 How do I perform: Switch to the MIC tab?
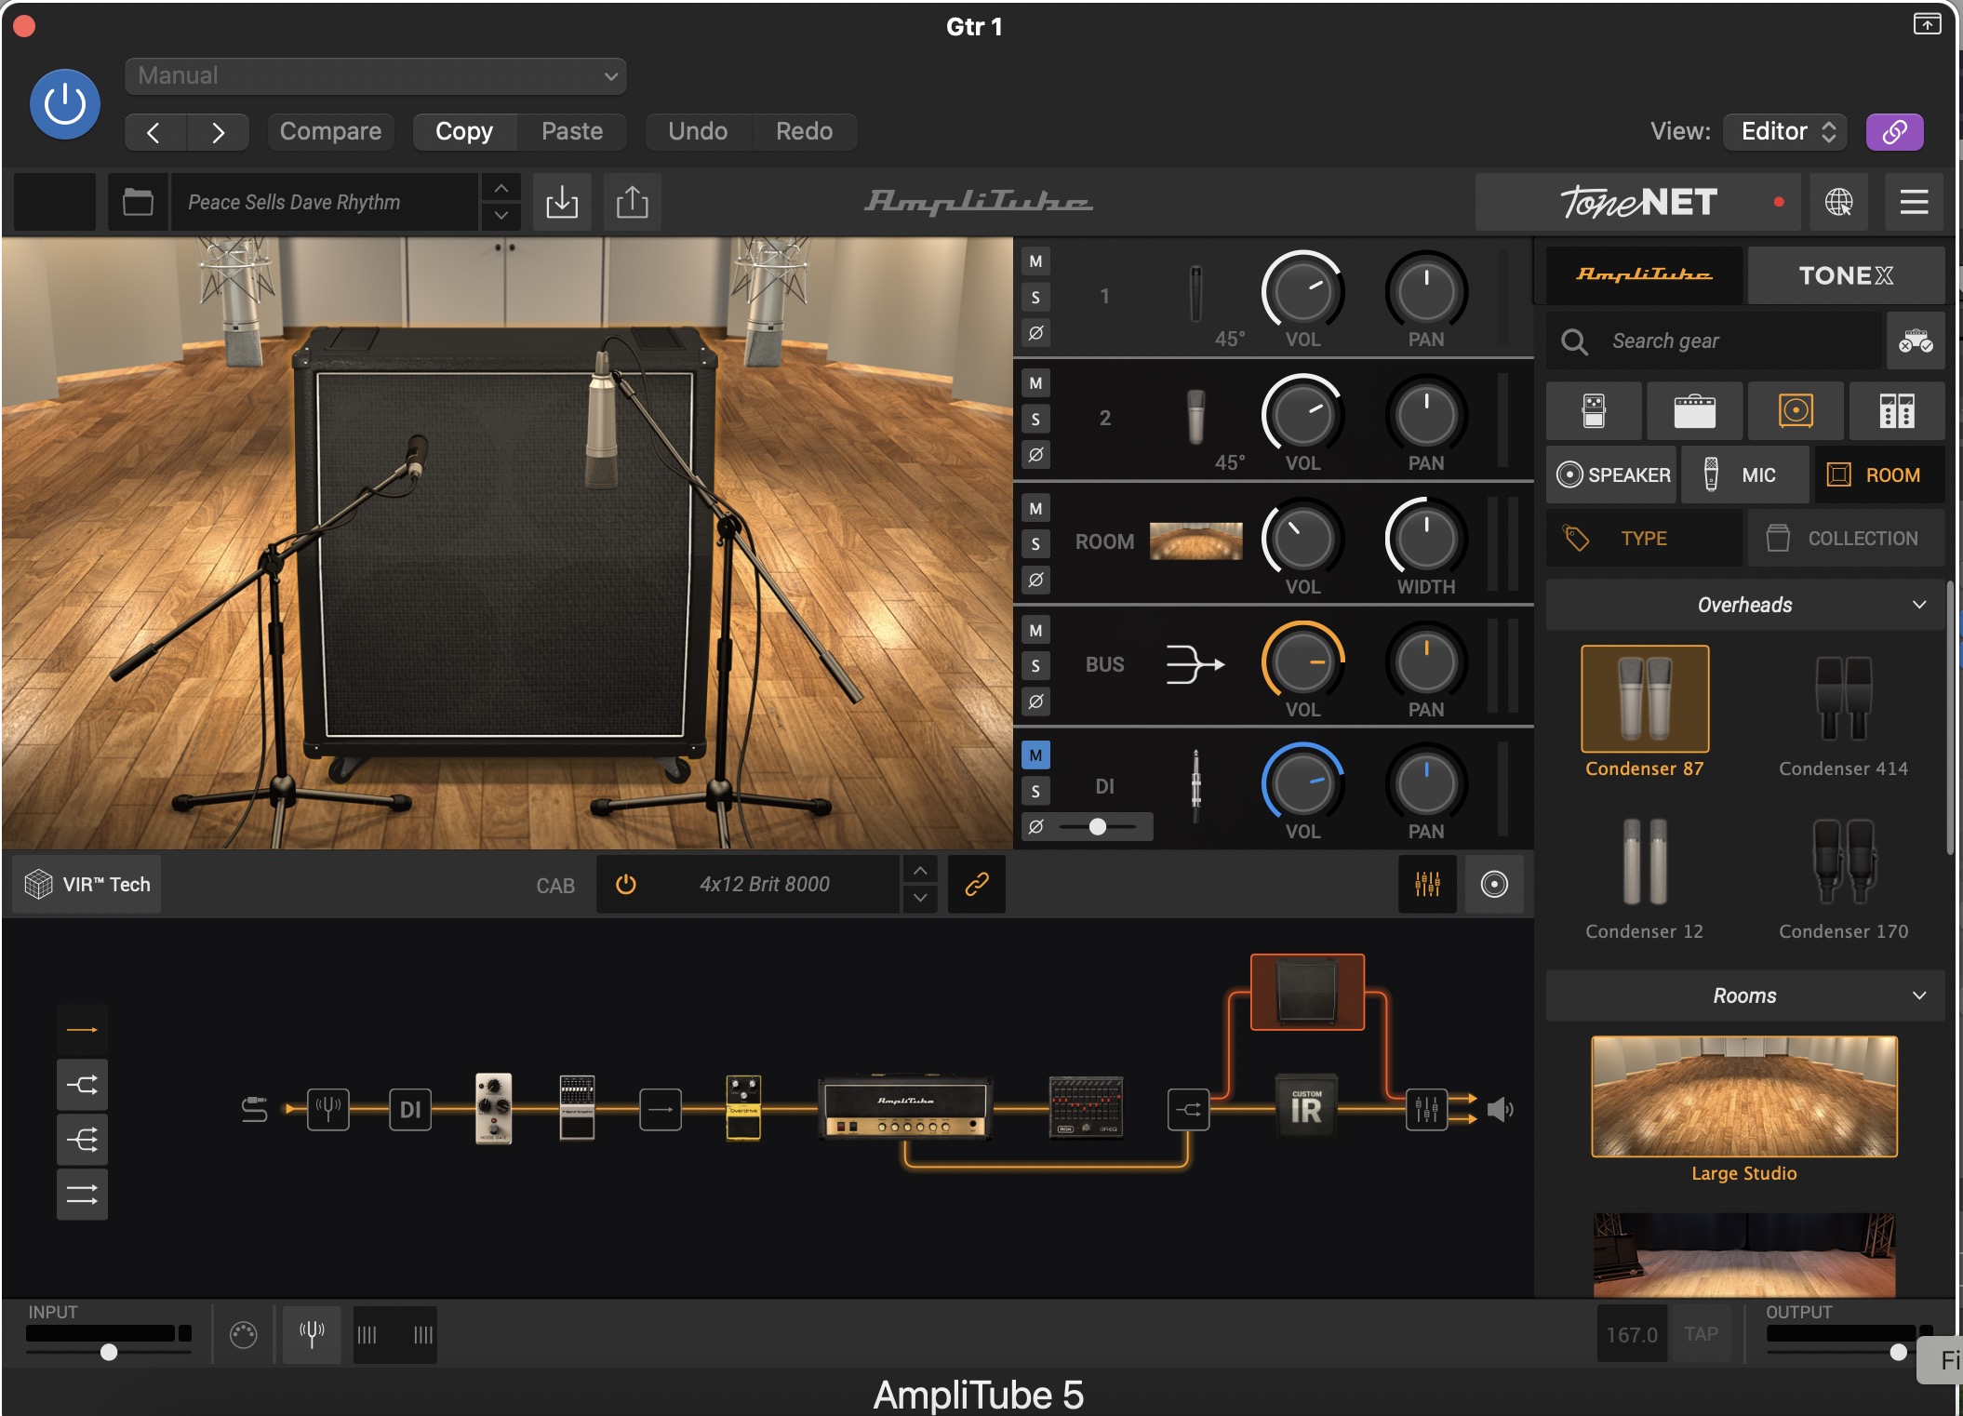point(1744,474)
